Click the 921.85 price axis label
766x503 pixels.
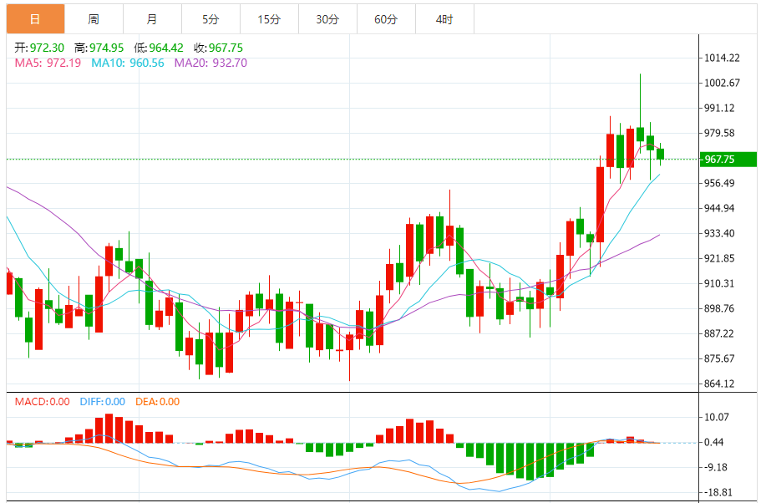(x=719, y=258)
